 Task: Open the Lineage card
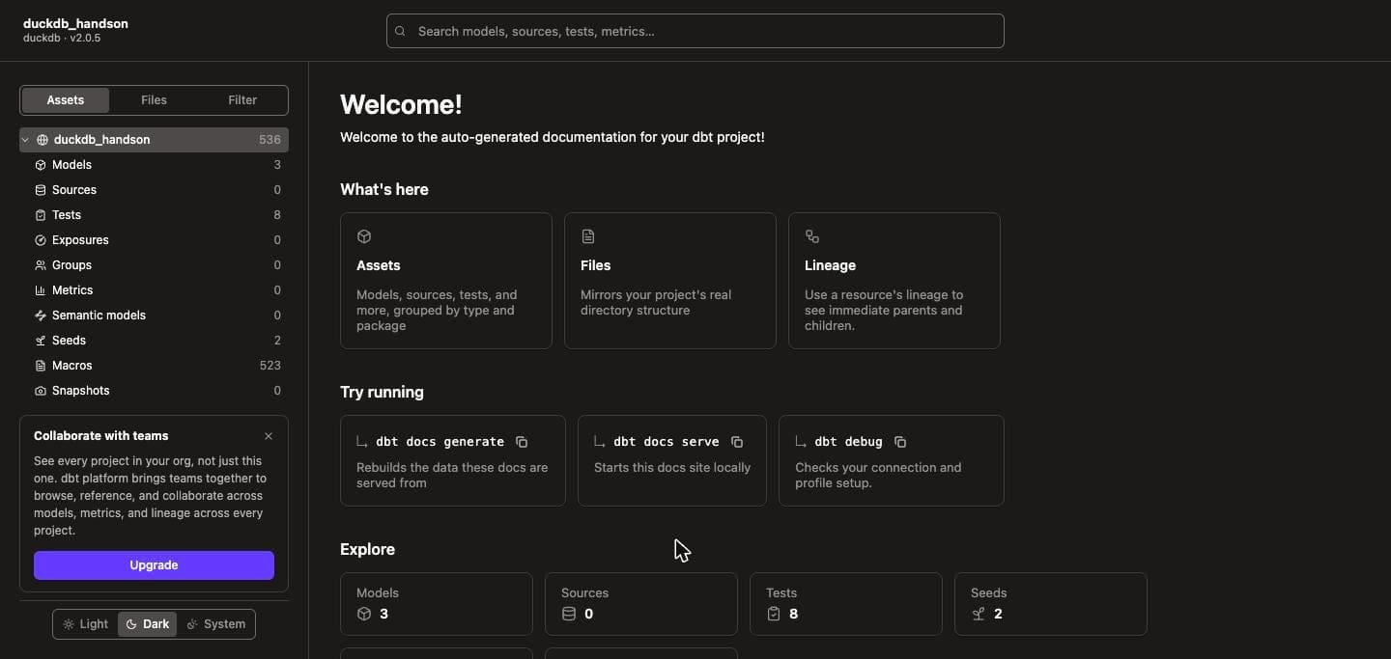click(894, 281)
